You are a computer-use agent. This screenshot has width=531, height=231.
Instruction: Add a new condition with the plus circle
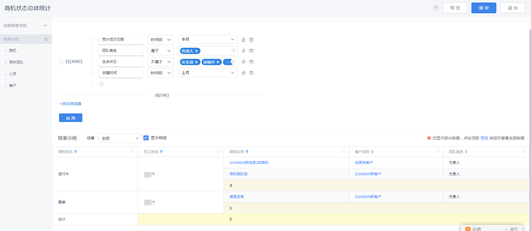(x=101, y=84)
